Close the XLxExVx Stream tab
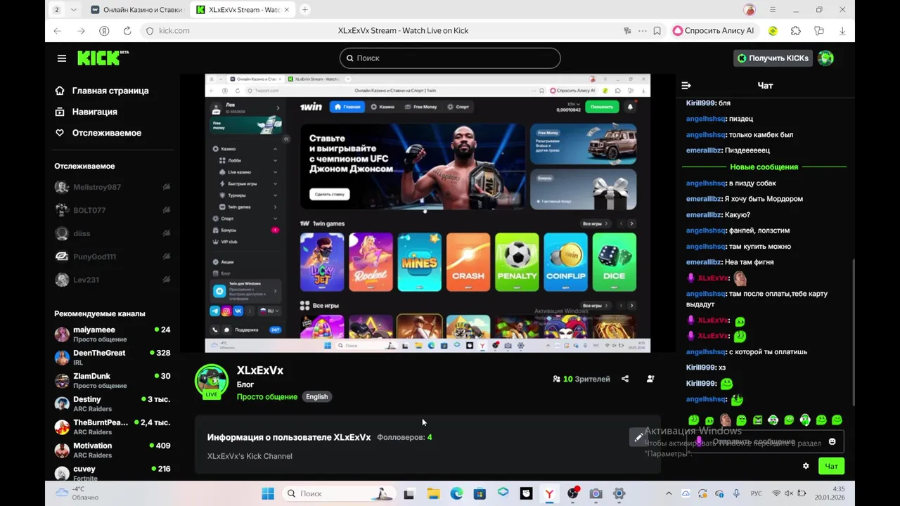This screenshot has width=900, height=506. click(286, 10)
